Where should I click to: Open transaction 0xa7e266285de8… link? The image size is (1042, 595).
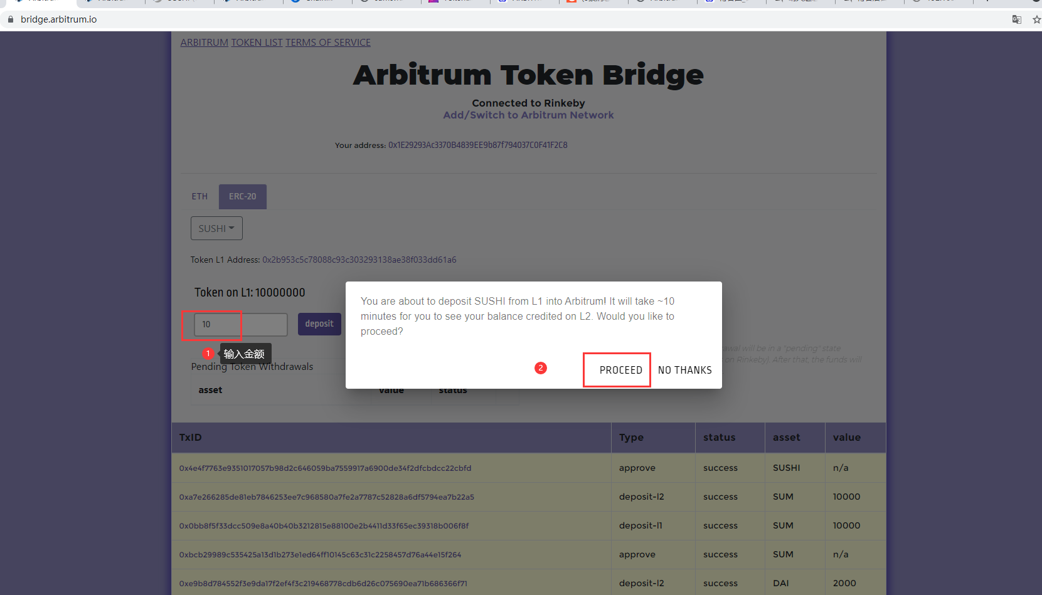coord(327,497)
